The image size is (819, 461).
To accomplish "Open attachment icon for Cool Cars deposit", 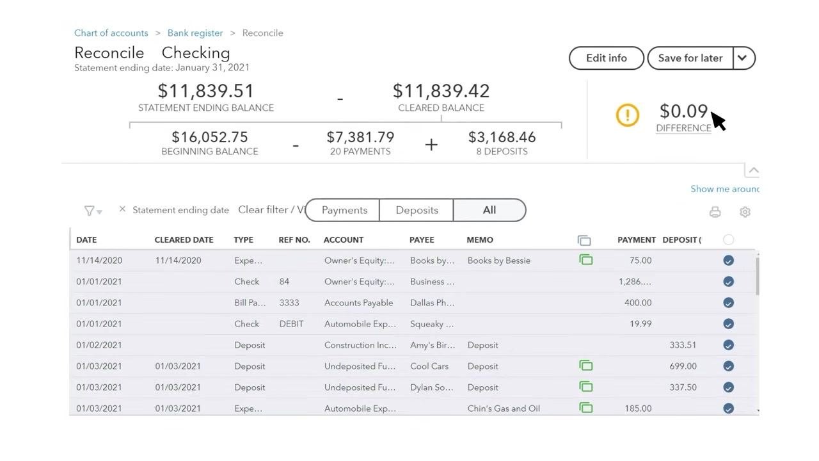I will click(x=585, y=366).
